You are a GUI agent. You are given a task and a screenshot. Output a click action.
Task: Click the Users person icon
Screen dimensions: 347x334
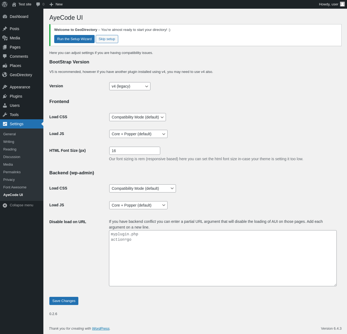(x=5, y=105)
